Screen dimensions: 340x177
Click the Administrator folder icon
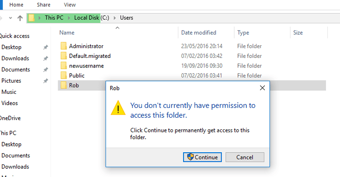64,46
